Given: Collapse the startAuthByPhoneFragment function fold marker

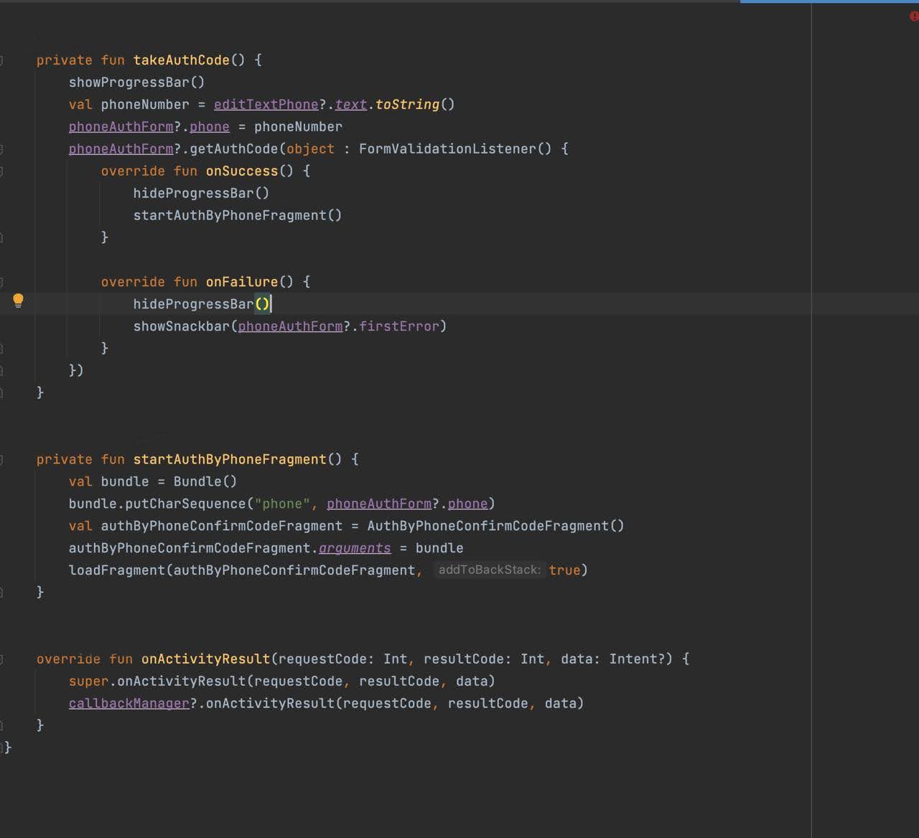Looking at the screenshot, I should [x=1, y=459].
